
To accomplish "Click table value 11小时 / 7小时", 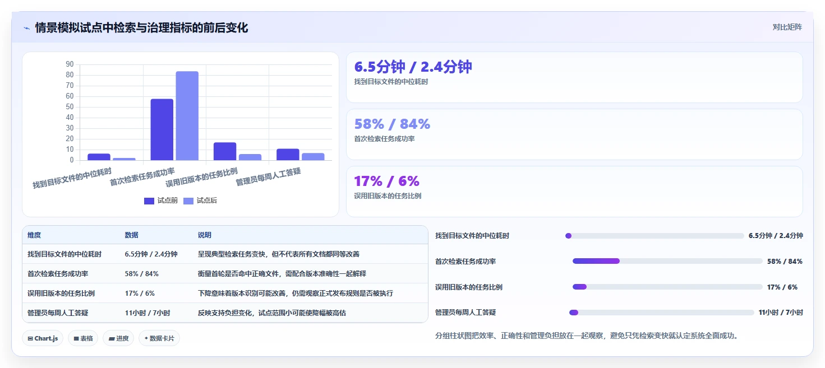I will pyautogui.click(x=148, y=313).
